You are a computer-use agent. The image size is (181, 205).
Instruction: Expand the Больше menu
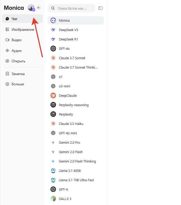pos(18,84)
